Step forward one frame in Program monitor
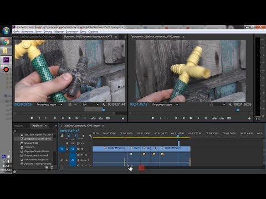The width and height of the screenshot is (266, 199). click(198, 118)
